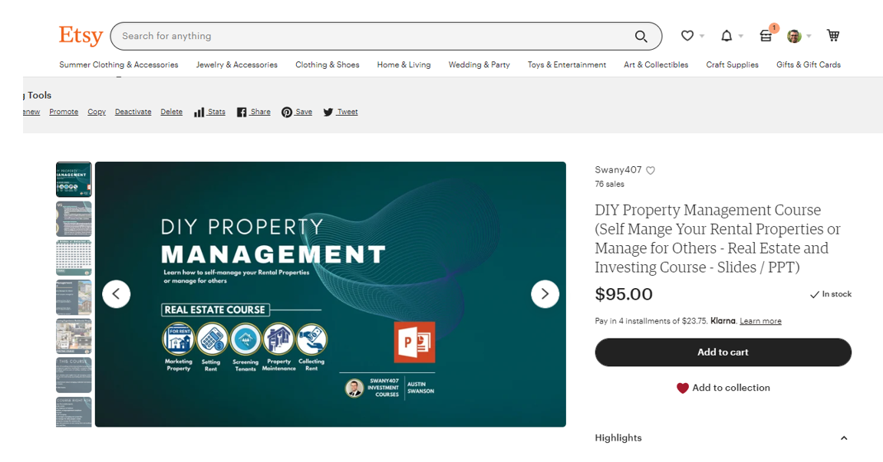Image resolution: width=883 pixels, height=462 pixels.
Task: Open Jewelry & Accessories category
Action: pos(236,64)
